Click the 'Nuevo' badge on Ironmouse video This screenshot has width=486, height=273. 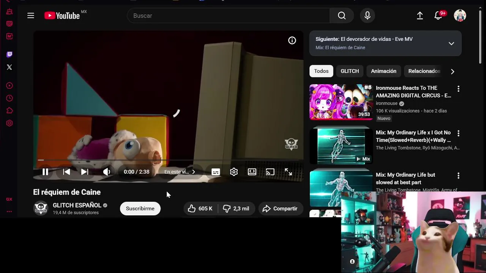coord(384,118)
